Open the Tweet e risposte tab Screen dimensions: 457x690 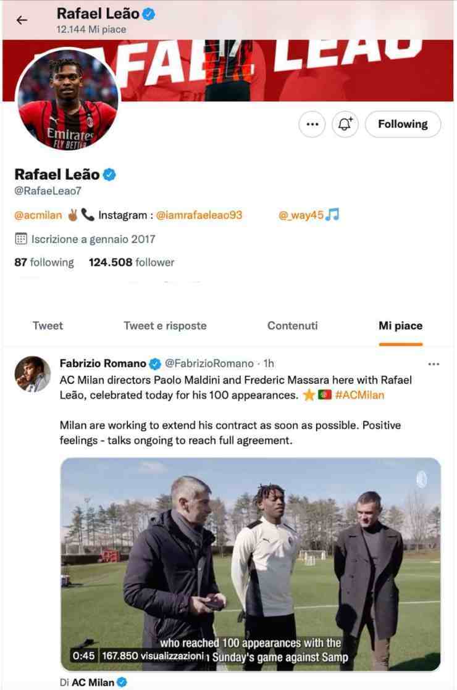pos(164,325)
